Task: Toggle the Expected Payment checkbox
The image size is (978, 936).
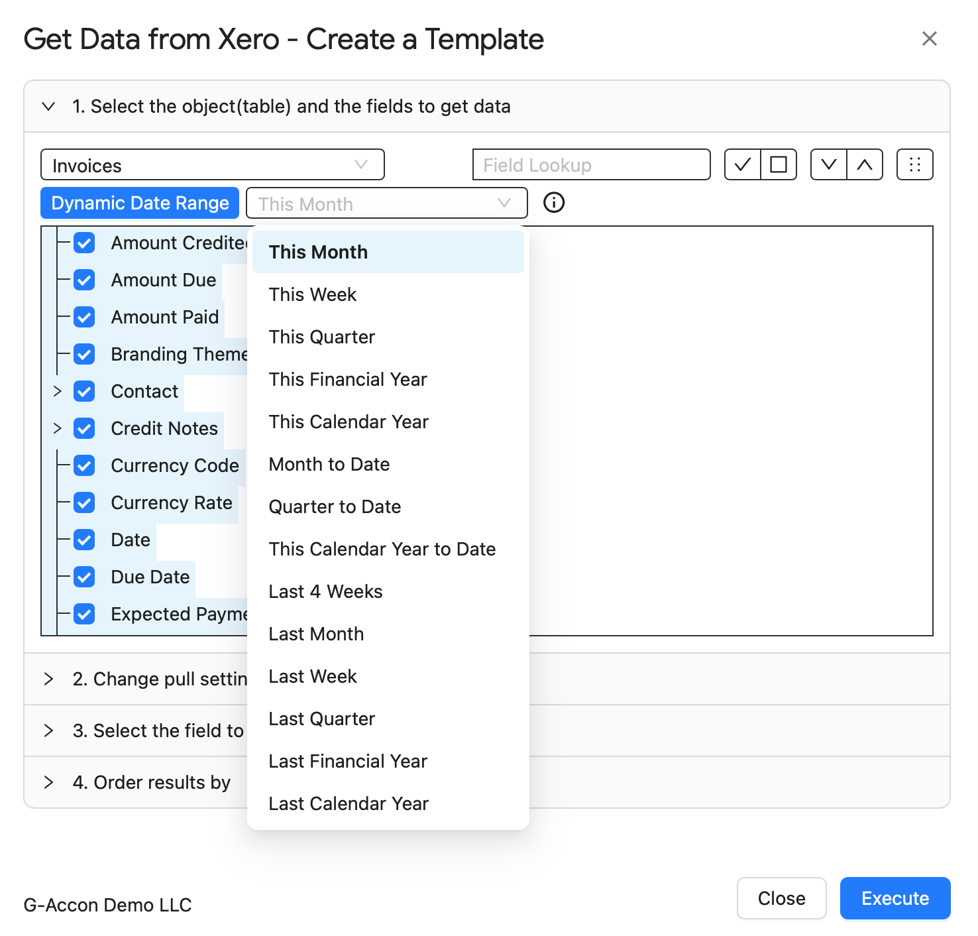Action: (x=84, y=614)
